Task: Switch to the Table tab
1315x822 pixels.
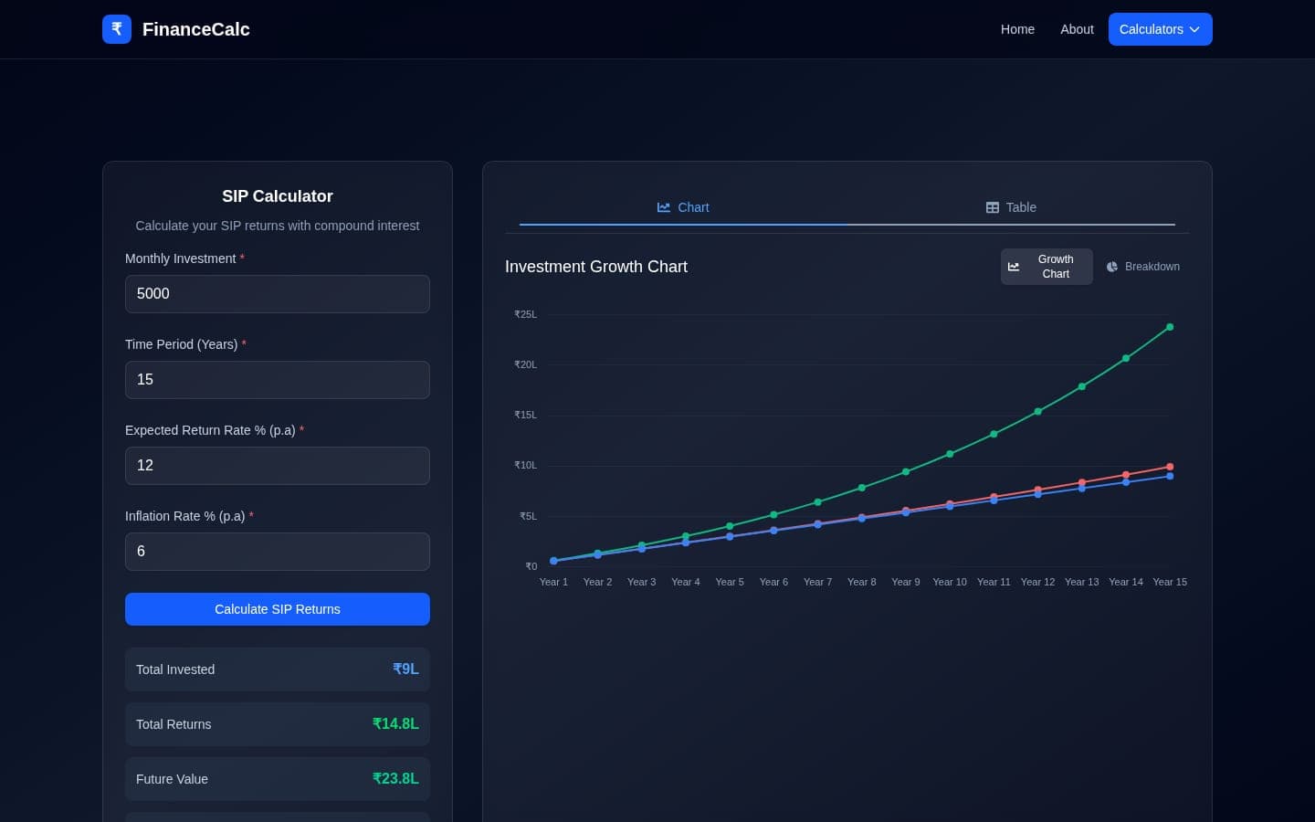Action: [1011, 207]
